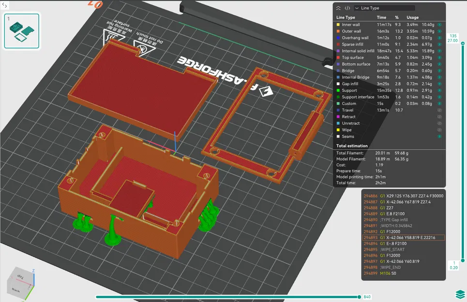Select the Travel row label
467x302 pixels.
coord(347,110)
